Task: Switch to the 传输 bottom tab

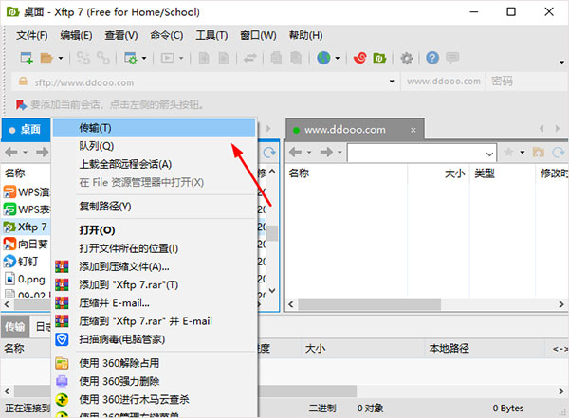Action: pos(14,327)
